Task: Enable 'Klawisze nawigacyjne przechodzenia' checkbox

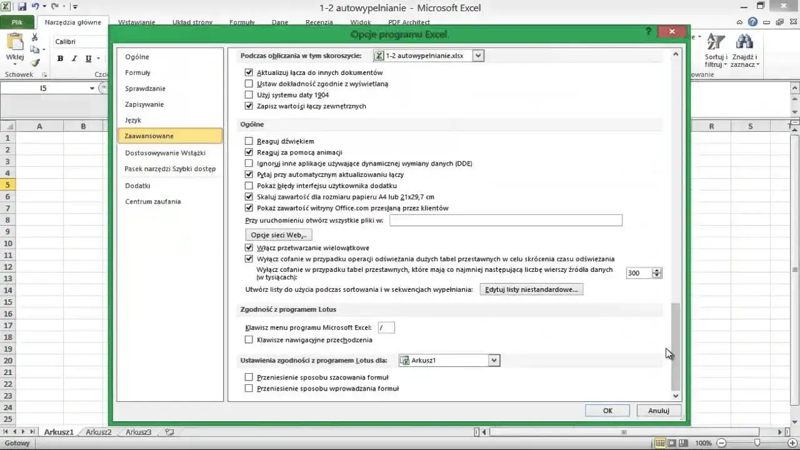Action: [249, 339]
